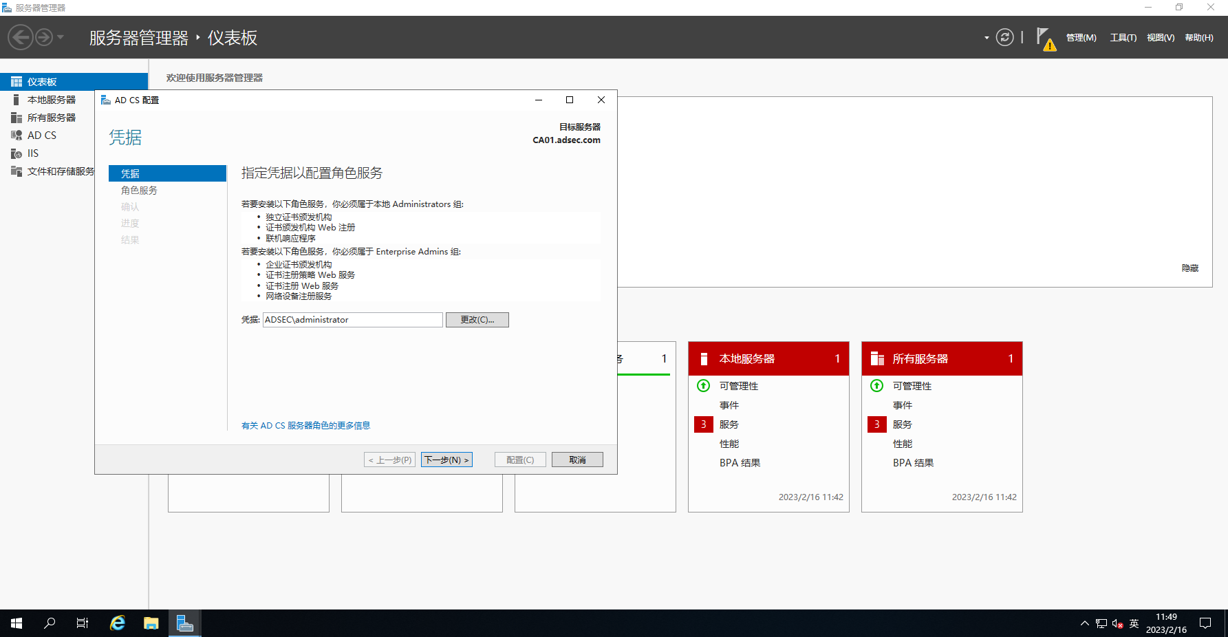1228x637 pixels.
Task: Click the credentials input field
Action: pyautogui.click(x=352, y=320)
